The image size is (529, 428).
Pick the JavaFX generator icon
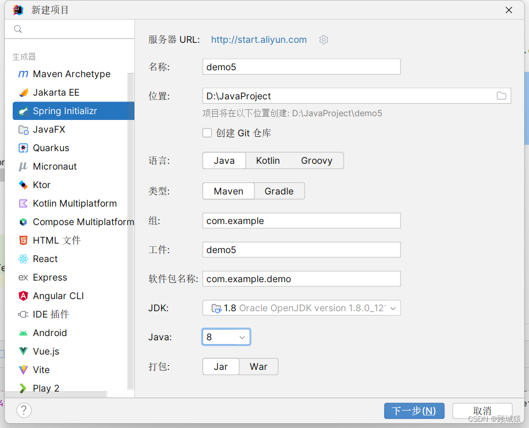pos(23,129)
